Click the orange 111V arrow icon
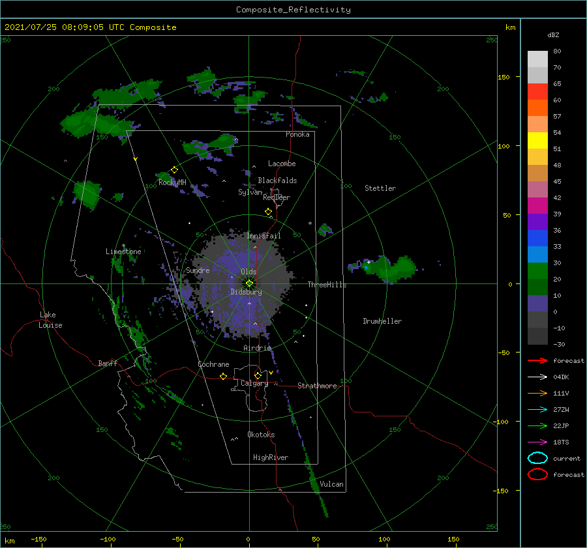The width and height of the screenshot is (587, 548). pyautogui.click(x=537, y=393)
